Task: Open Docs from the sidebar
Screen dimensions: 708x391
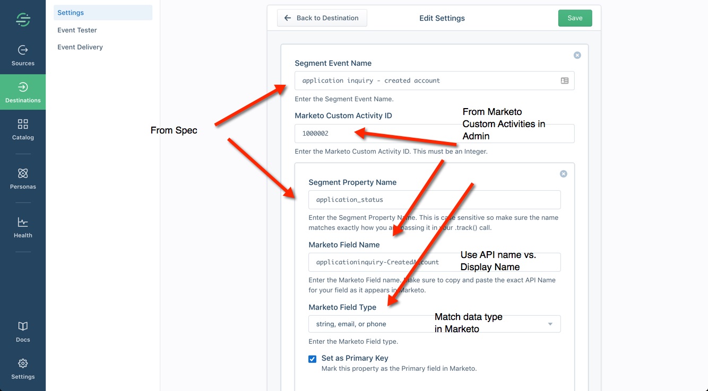Action: 23,332
